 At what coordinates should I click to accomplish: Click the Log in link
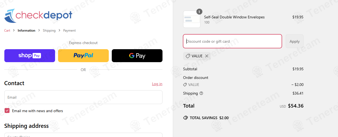(157, 84)
